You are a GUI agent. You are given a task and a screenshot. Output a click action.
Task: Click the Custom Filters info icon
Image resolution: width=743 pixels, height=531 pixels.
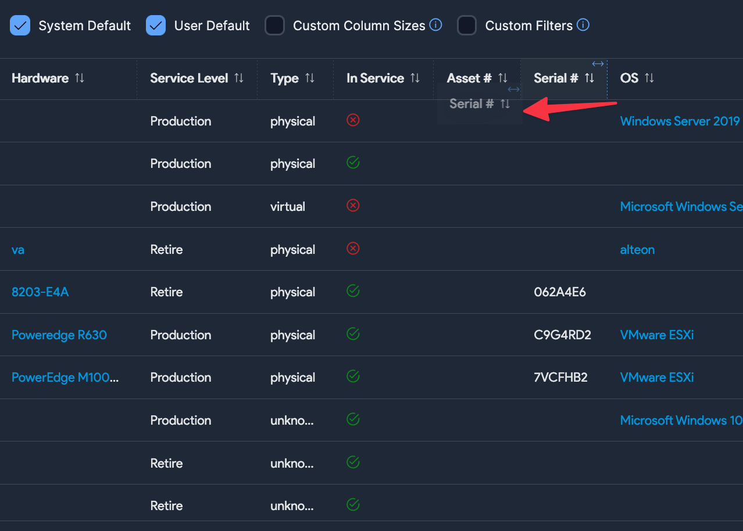pyautogui.click(x=583, y=25)
